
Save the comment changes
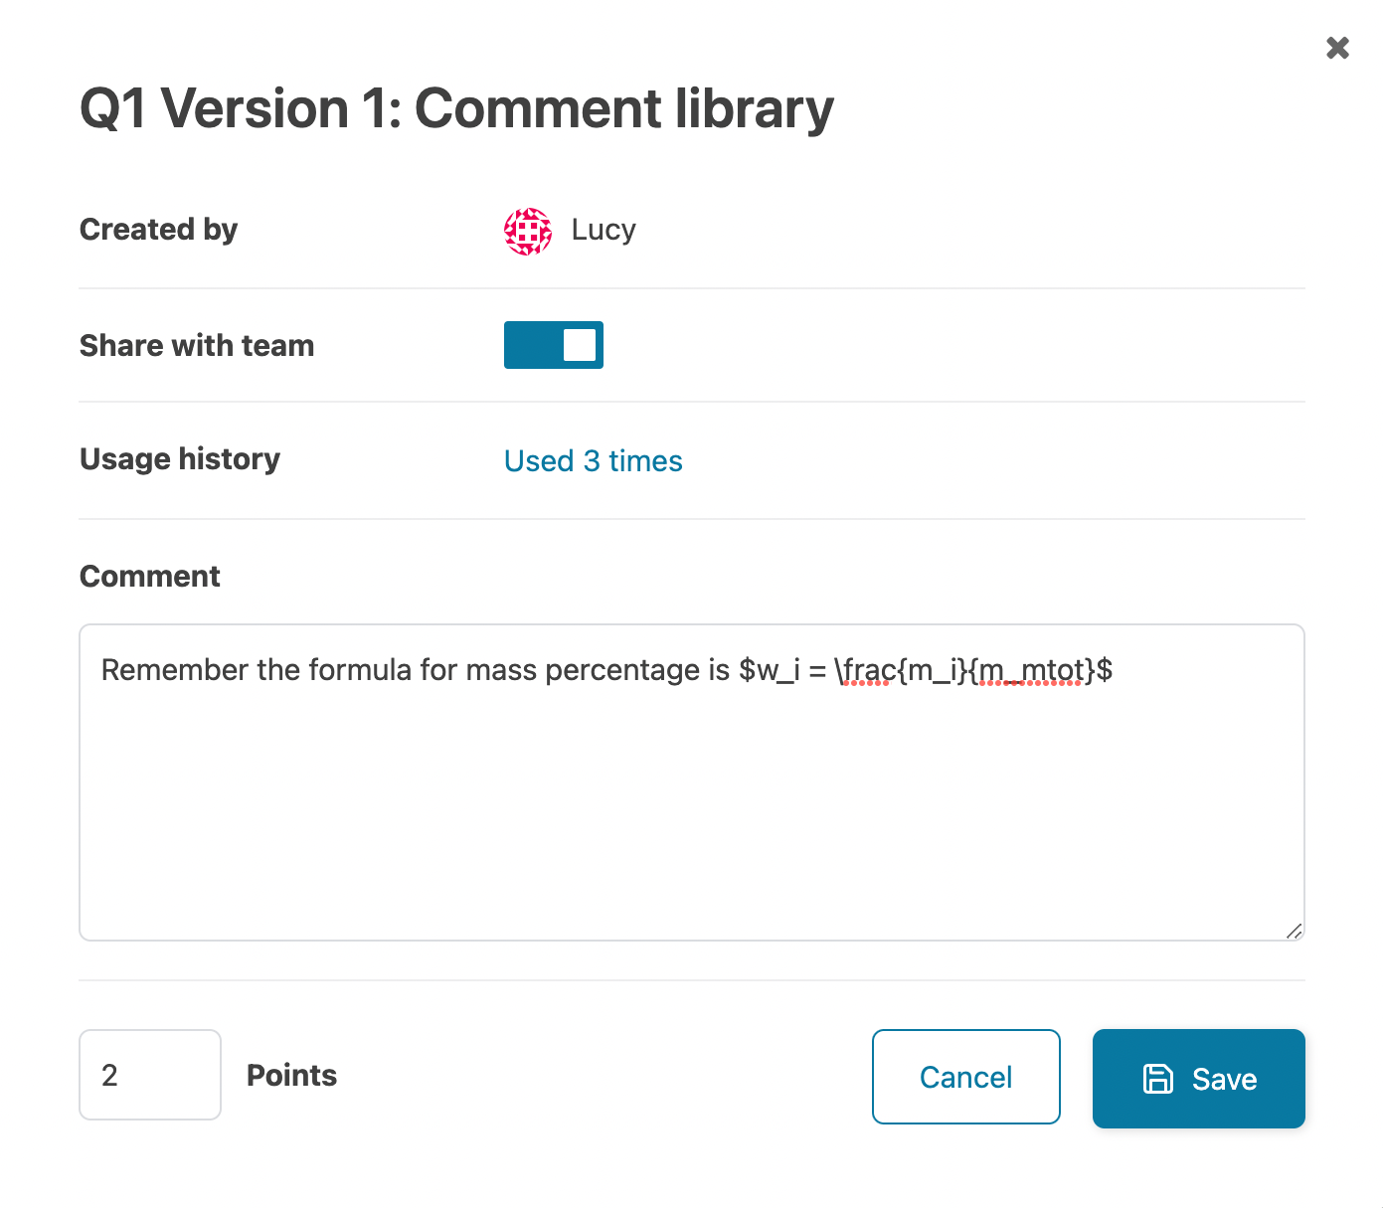tap(1199, 1079)
